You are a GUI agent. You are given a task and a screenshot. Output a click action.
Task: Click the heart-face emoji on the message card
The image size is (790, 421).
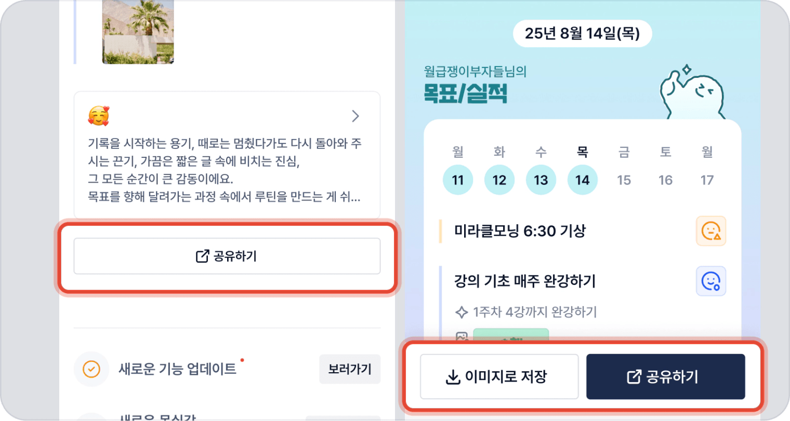[99, 116]
